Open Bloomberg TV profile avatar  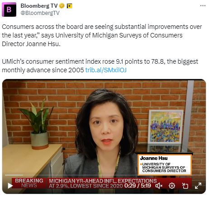click(x=9, y=9)
